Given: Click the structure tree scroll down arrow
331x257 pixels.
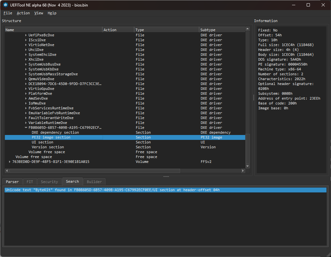Looking at the screenshot, I should 248,166.
